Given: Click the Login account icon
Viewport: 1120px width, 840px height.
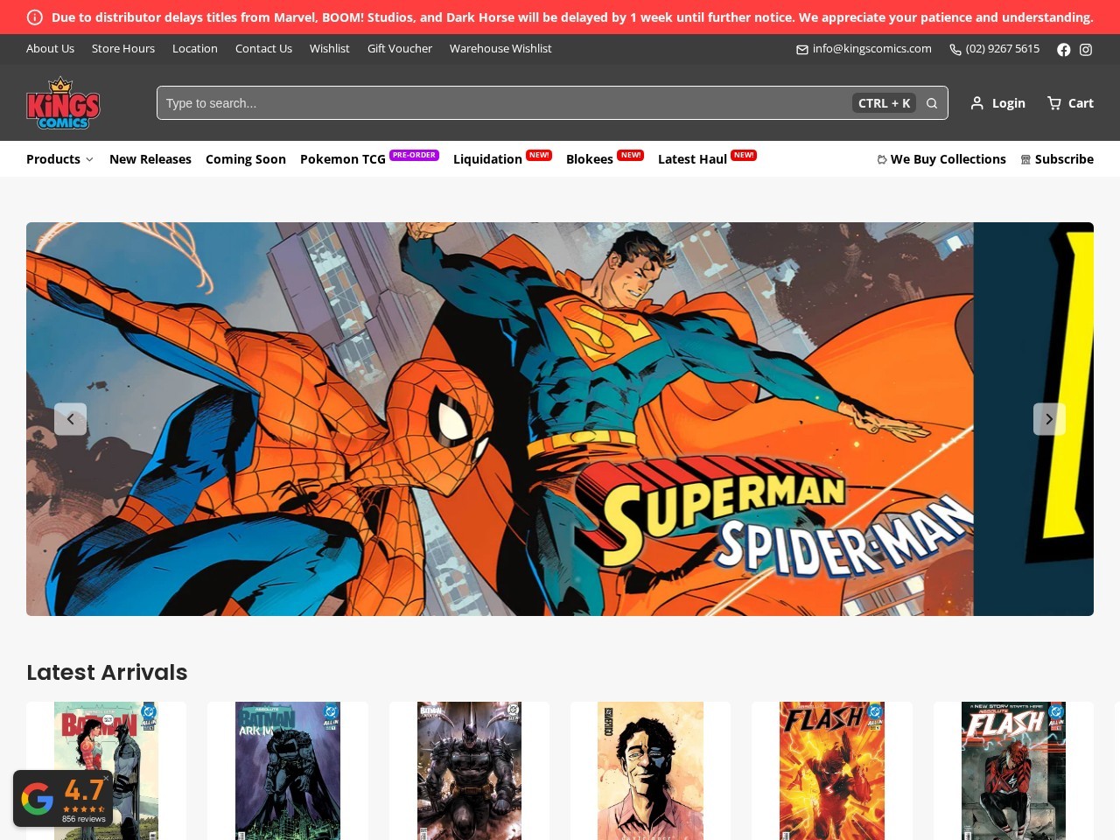Looking at the screenshot, I should pos(976,102).
